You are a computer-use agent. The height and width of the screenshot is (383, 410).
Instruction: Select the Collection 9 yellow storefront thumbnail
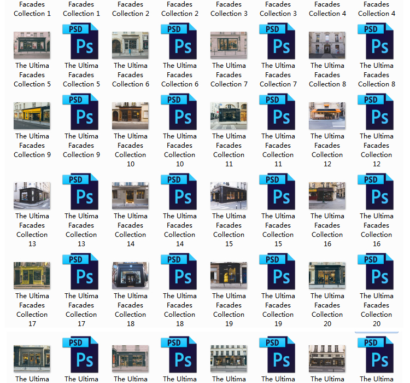pyautogui.click(x=32, y=115)
